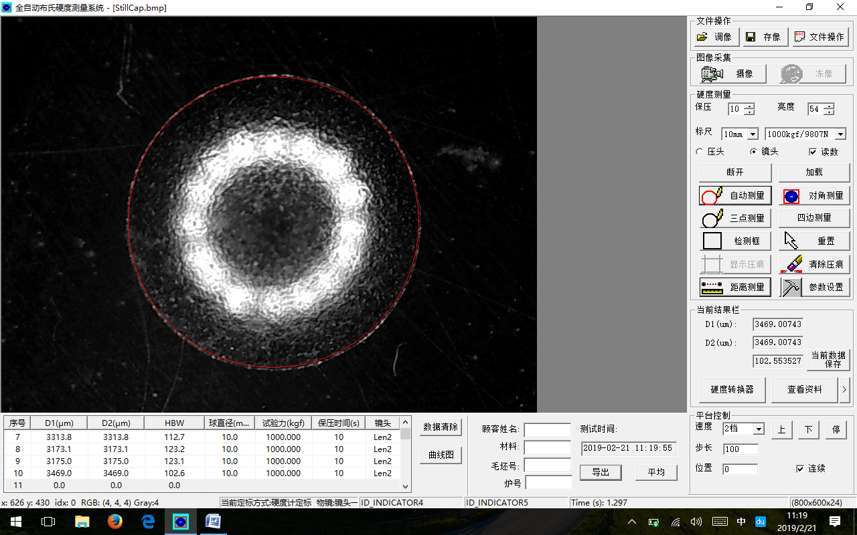Open 参数设置 parameter settings
857x535 pixels.
[x=814, y=287]
